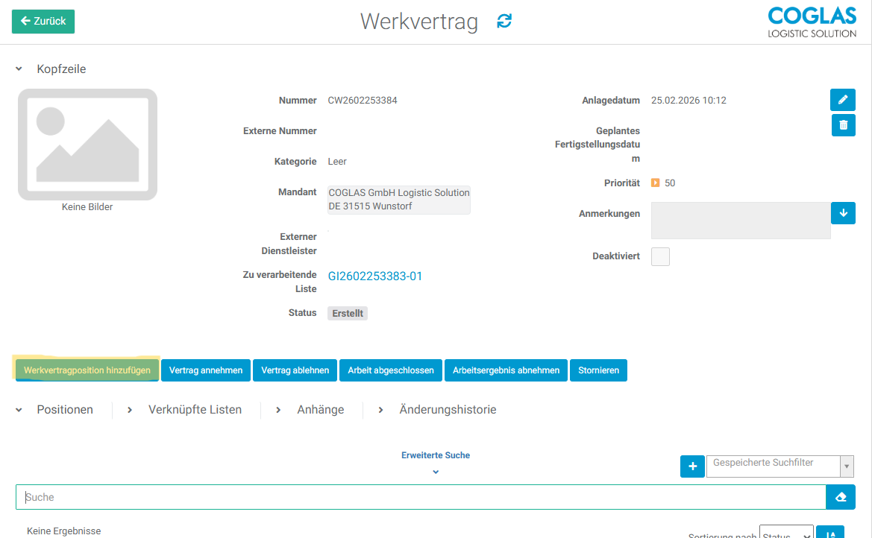Click the Stornieren button
872x538 pixels.
598,370
